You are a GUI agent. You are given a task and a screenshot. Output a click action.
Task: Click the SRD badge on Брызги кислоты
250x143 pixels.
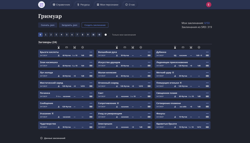pyautogui.click(x=91, y=55)
